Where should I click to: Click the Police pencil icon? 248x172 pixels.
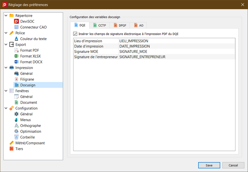(x=12, y=33)
